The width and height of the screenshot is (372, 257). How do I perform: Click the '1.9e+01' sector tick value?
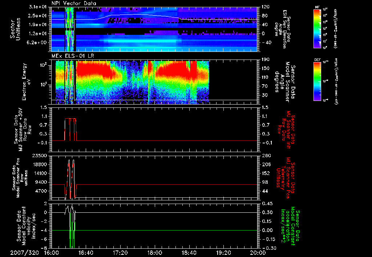tap(37, 25)
